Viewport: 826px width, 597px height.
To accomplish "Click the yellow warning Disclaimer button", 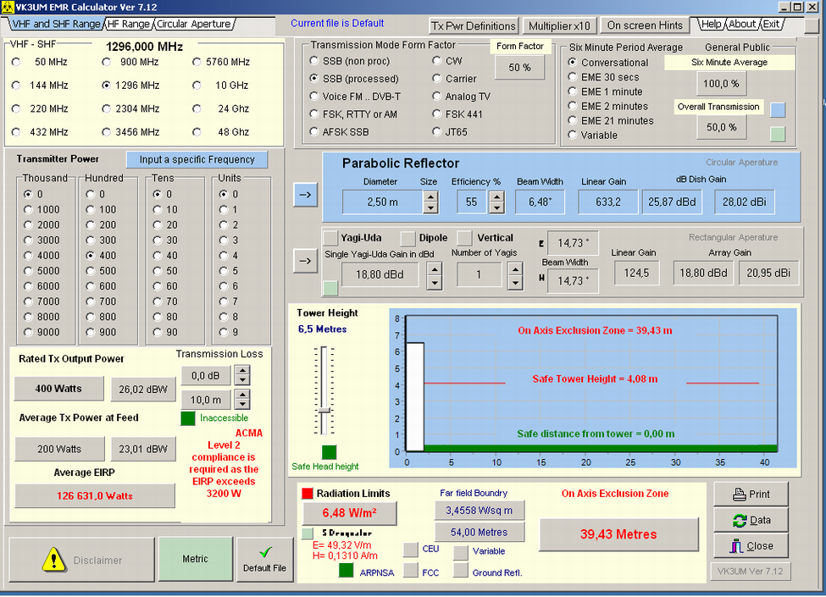I will (x=81, y=560).
